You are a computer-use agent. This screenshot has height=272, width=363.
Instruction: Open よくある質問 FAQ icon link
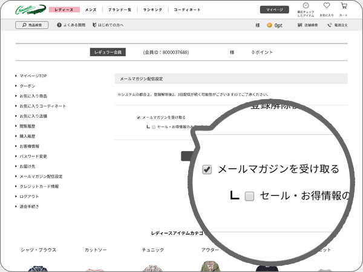click(x=60, y=25)
